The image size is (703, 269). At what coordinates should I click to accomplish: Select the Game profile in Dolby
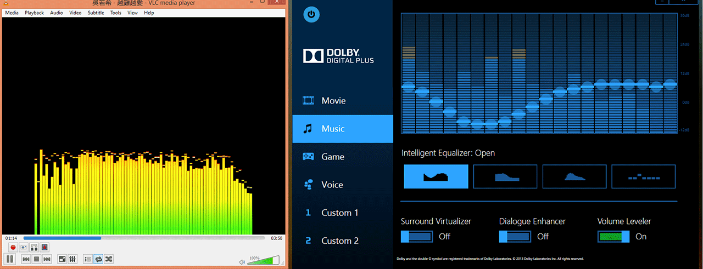point(343,157)
